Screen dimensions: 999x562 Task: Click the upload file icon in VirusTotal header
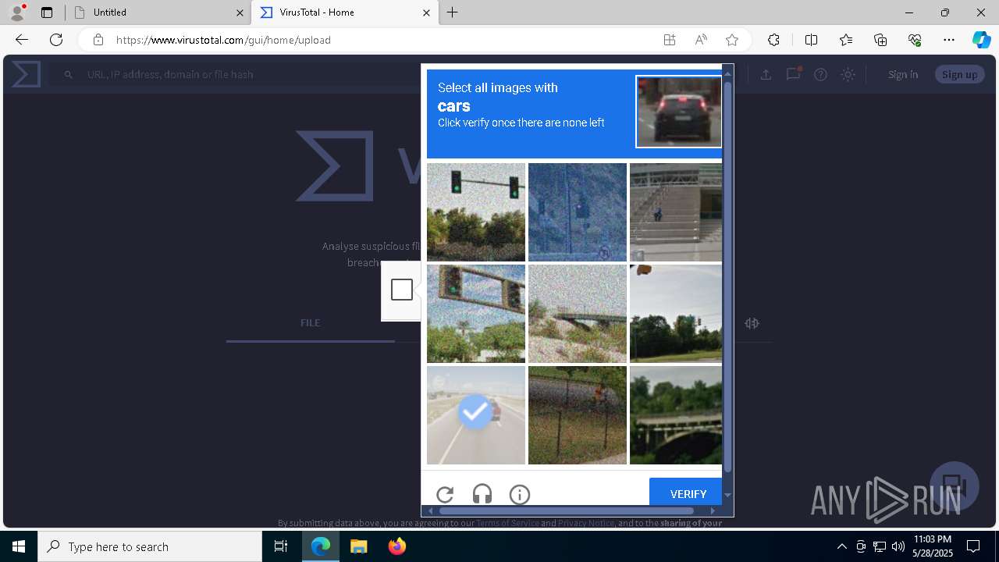(766, 74)
